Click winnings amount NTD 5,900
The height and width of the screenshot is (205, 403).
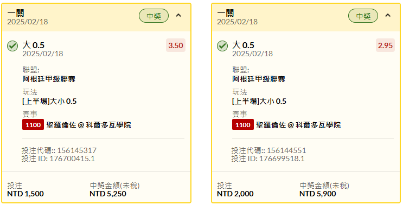[318, 194]
